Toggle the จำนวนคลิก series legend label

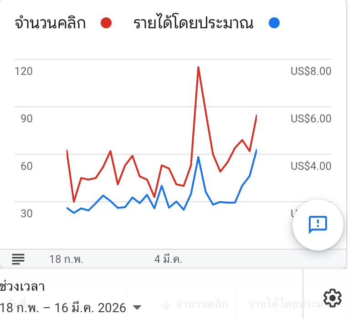point(50,23)
